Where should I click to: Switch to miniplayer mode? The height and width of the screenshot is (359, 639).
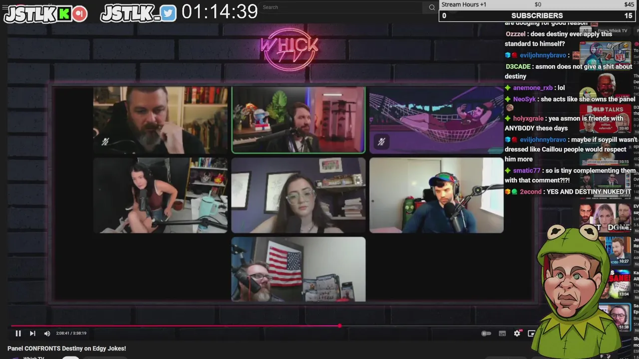tap(531, 334)
